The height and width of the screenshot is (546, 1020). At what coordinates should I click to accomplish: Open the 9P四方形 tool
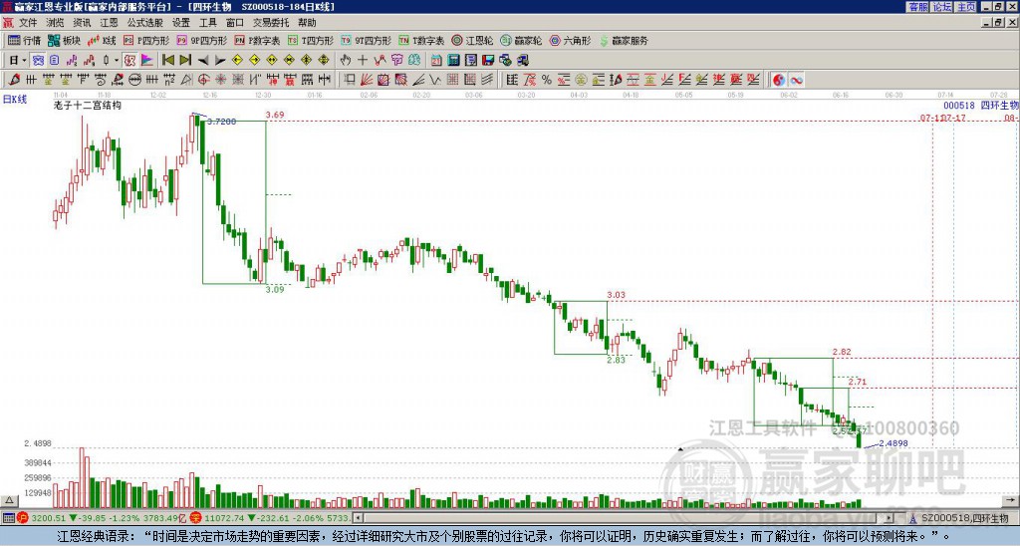tap(201, 40)
